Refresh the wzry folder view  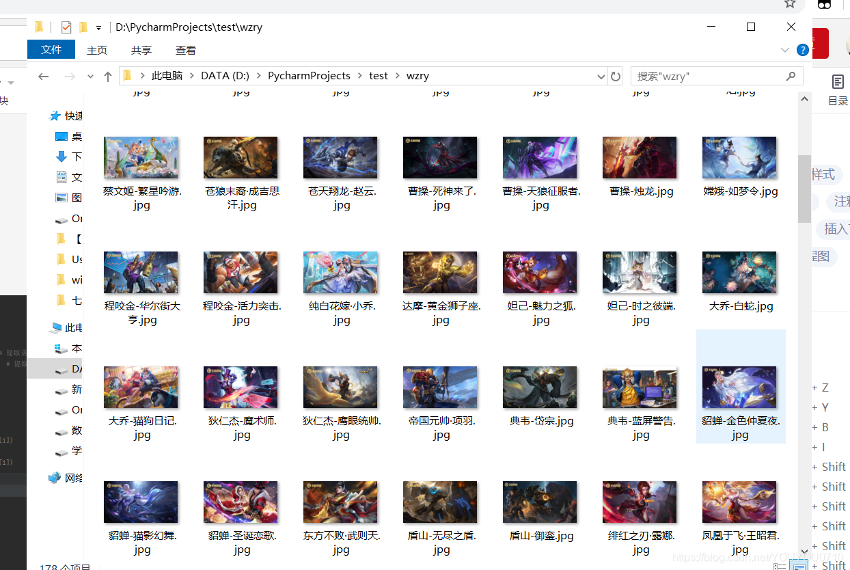click(x=615, y=76)
